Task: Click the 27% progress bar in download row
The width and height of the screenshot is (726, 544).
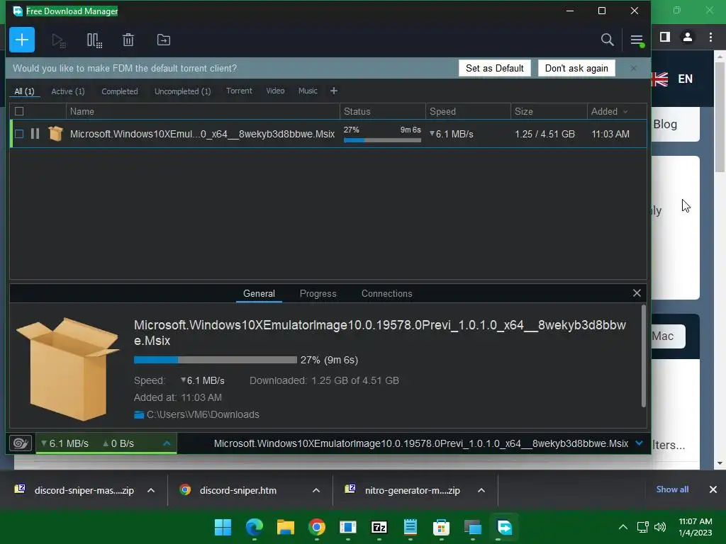Action: tap(382, 140)
